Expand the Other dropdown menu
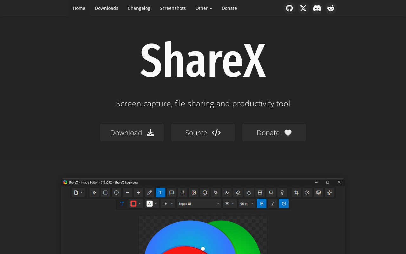The height and width of the screenshot is (254, 406). click(204, 8)
